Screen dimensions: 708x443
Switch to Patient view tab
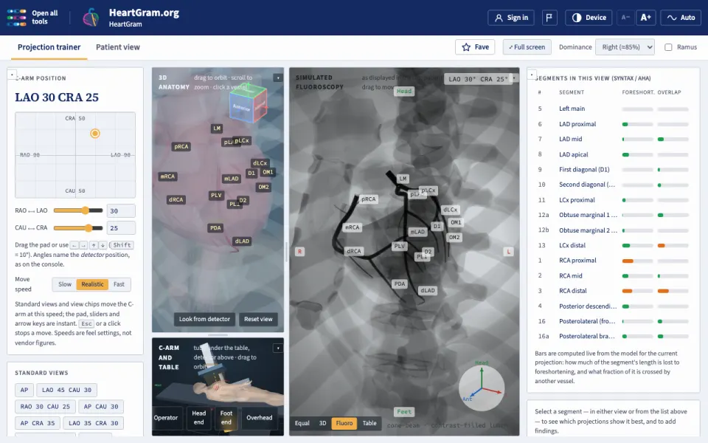click(118, 47)
